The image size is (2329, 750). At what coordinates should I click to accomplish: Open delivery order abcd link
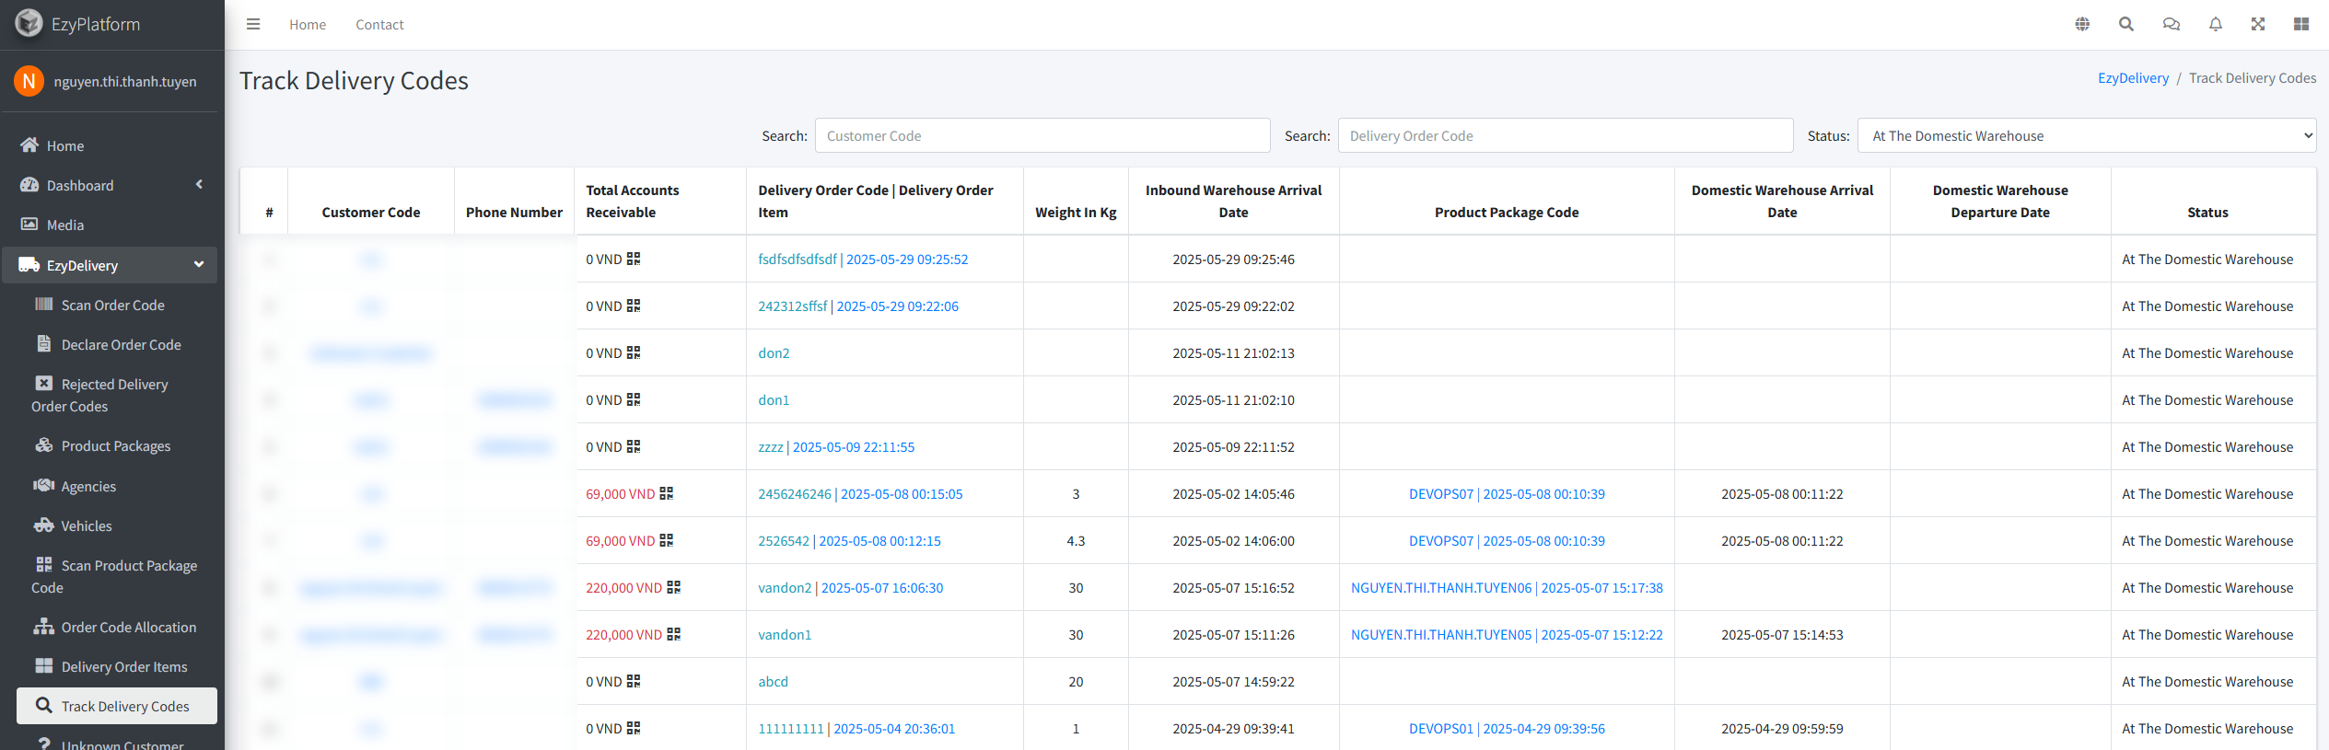[x=773, y=682]
